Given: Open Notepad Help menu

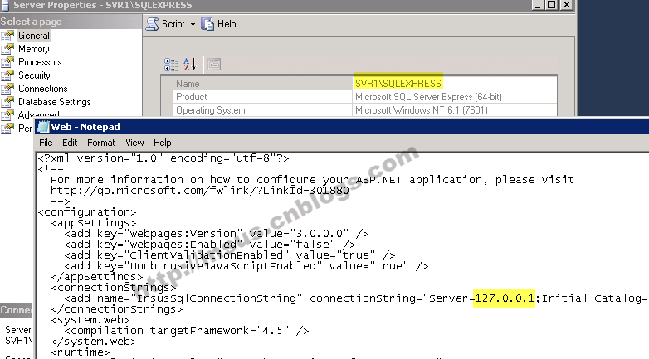Looking at the screenshot, I should click(163, 143).
